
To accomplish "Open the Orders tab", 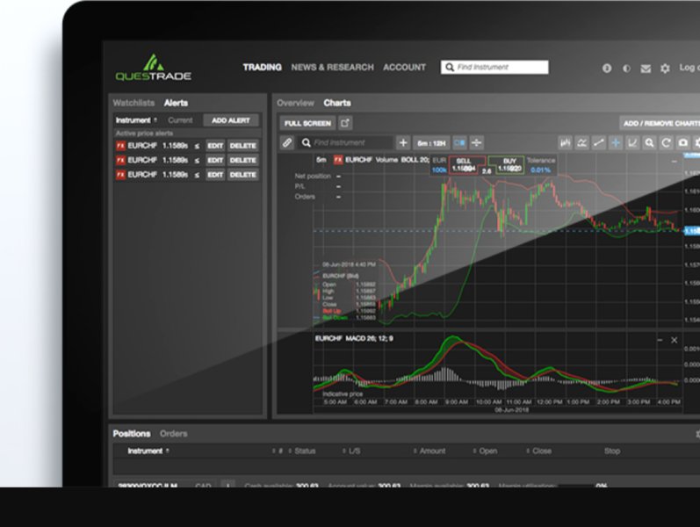I will tap(174, 434).
